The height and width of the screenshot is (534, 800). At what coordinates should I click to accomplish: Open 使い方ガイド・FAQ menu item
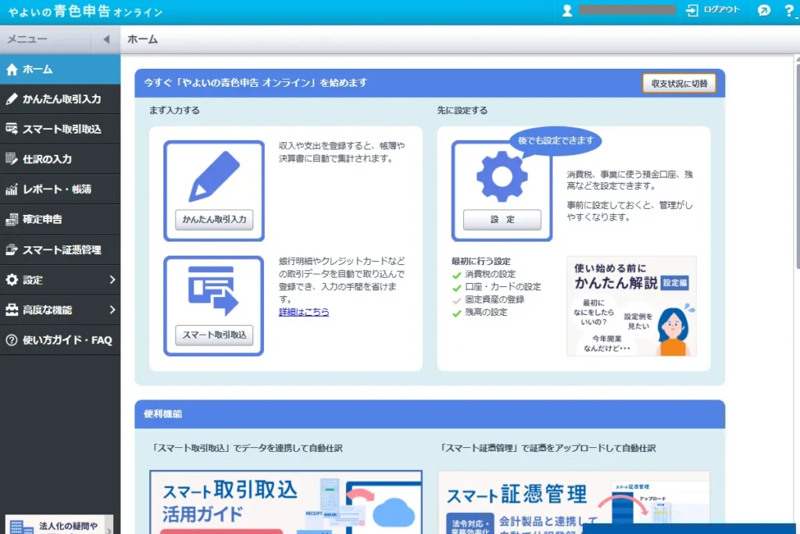[60, 340]
